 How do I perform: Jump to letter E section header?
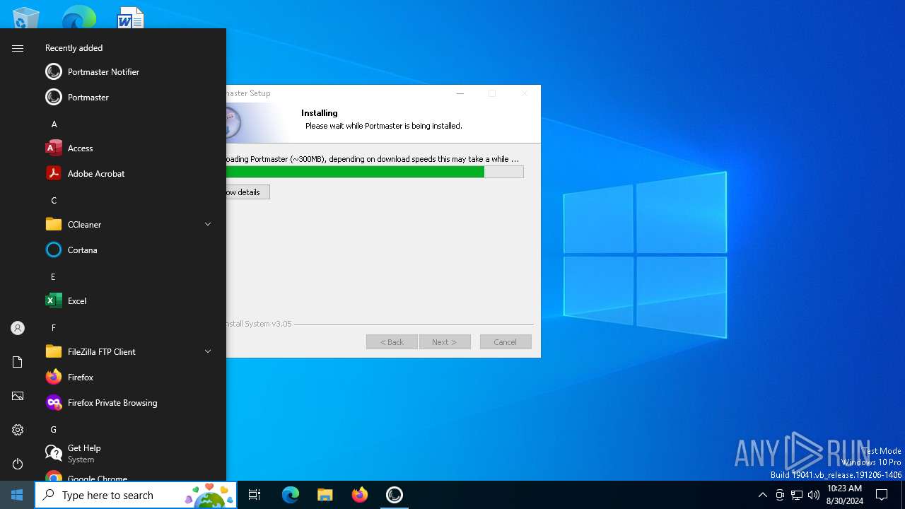53,276
